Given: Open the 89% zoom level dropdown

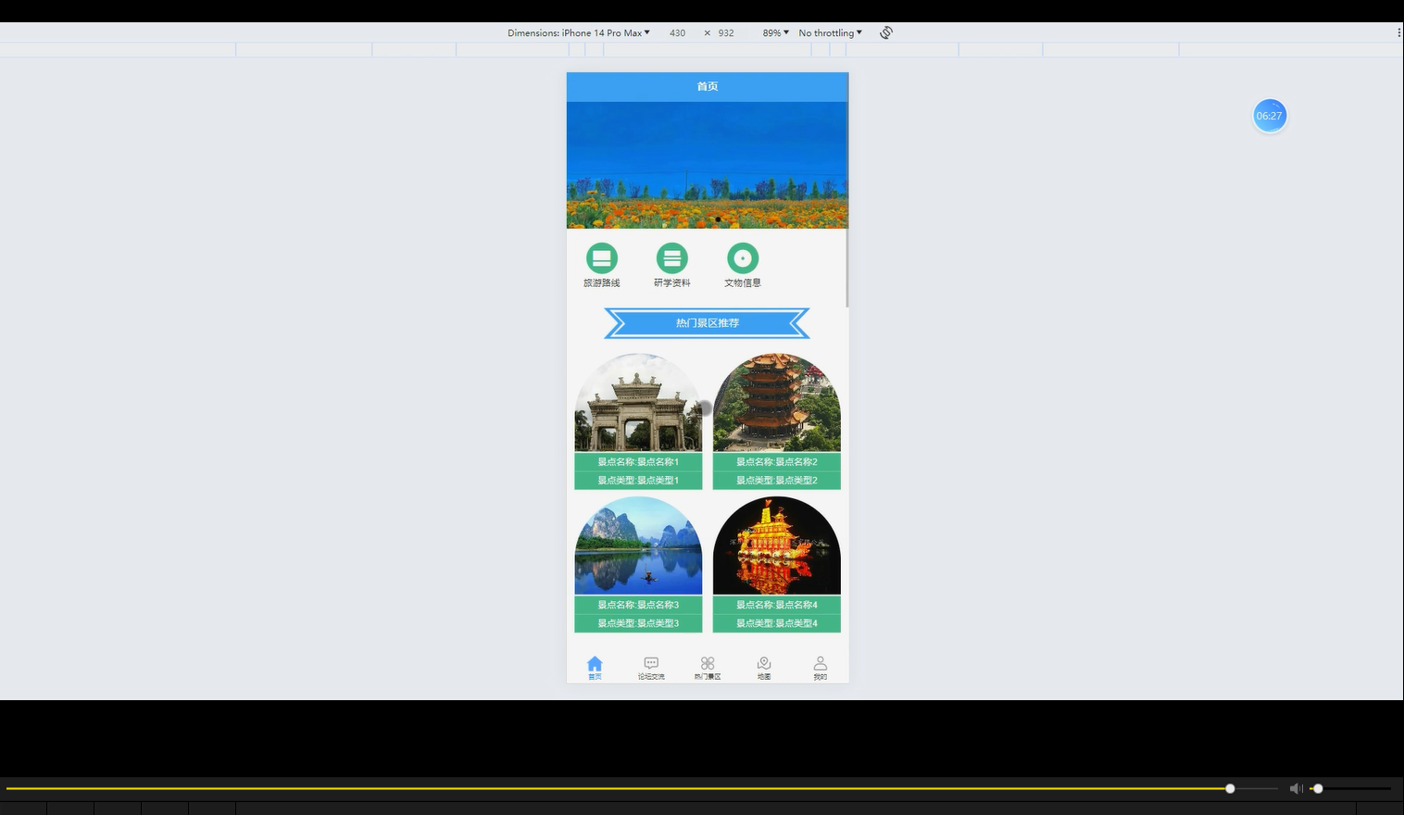Looking at the screenshot, I should click(773, 32).
